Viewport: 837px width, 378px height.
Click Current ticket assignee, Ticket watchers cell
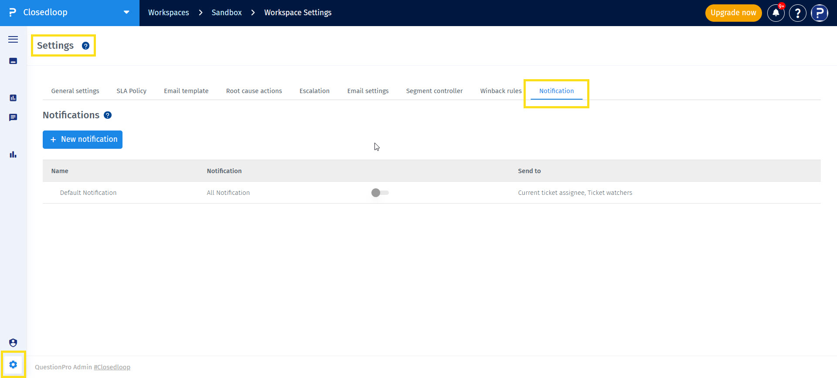[575, 193]
